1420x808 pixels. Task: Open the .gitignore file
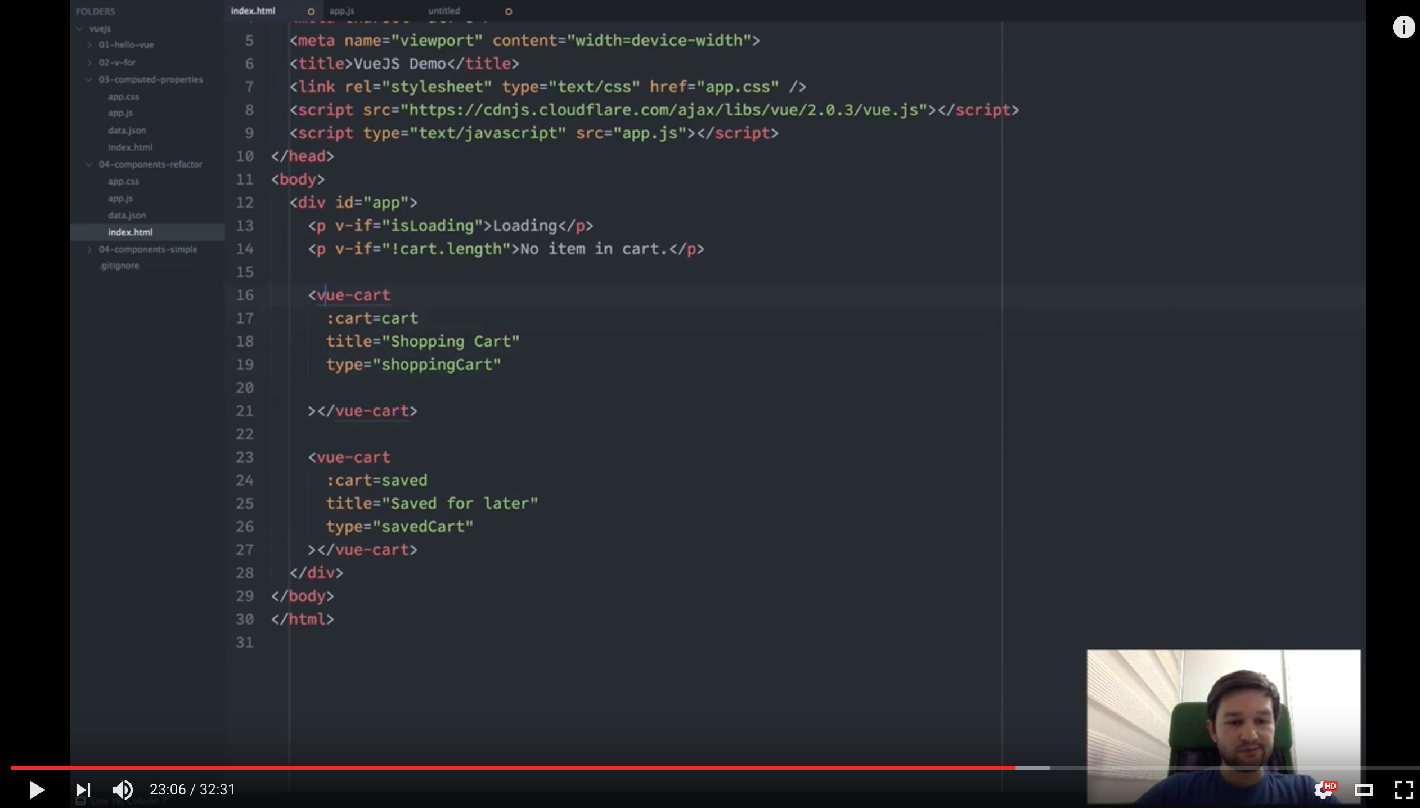[x=119, y=266]
